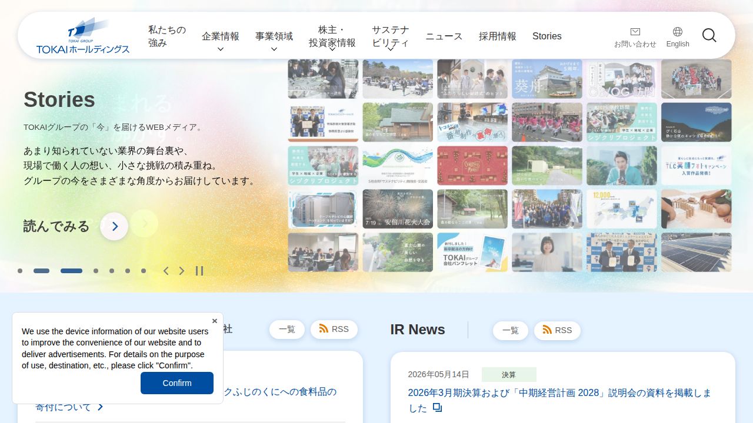
Task: Click the 決算 category tag
Action: tap(509, 375)
